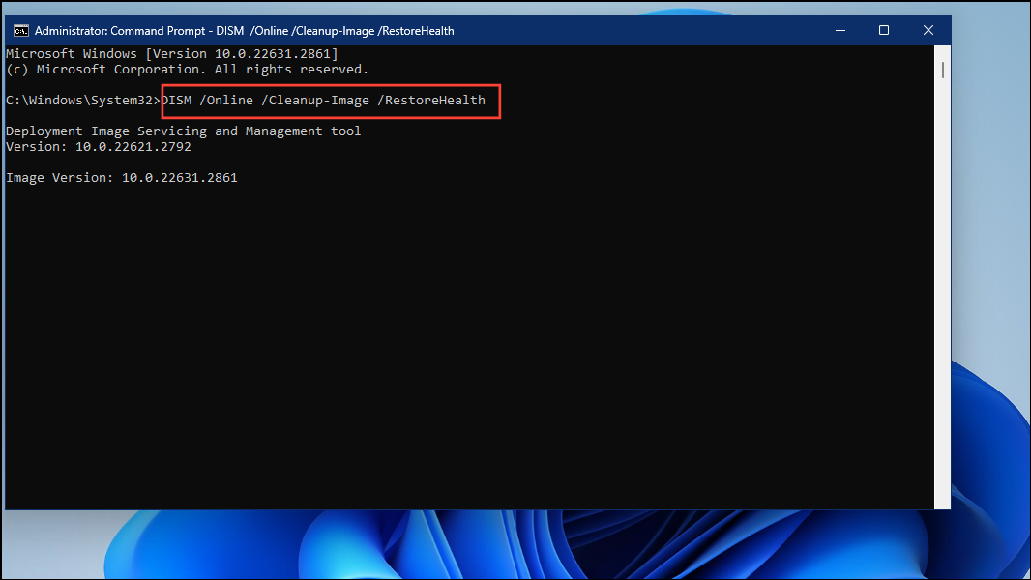
Task: Maximize the Command Prompt window
Action: 883,30
